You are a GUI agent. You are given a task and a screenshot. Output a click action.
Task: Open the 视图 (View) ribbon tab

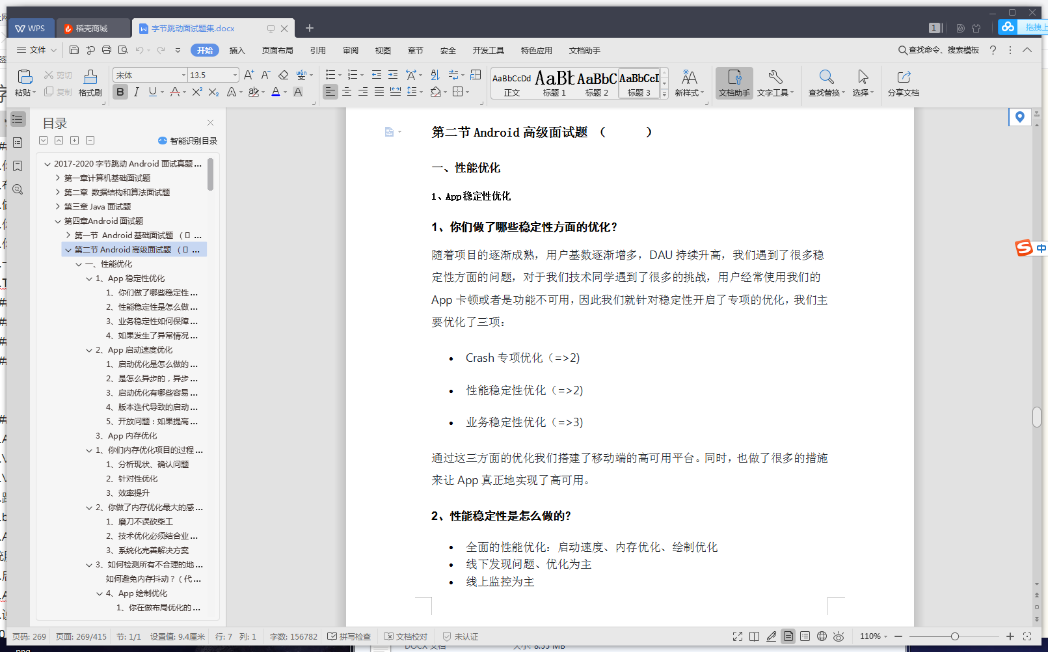[x=383, y=50]
